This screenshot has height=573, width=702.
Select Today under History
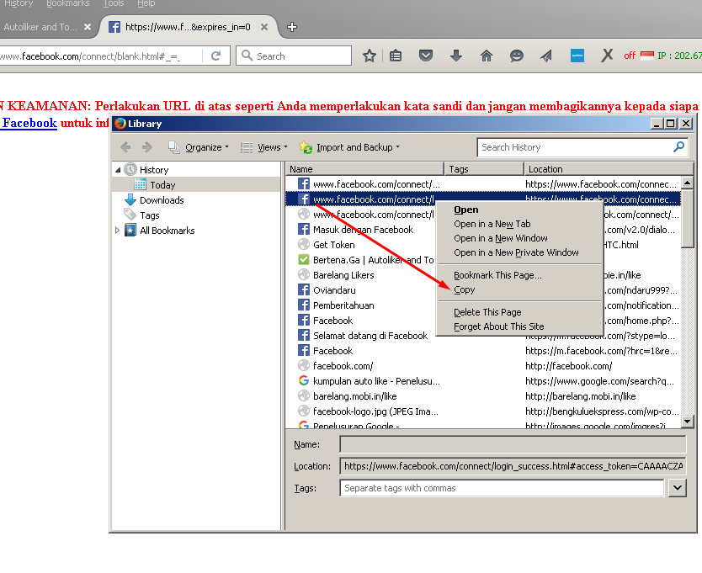click(162, 185)
